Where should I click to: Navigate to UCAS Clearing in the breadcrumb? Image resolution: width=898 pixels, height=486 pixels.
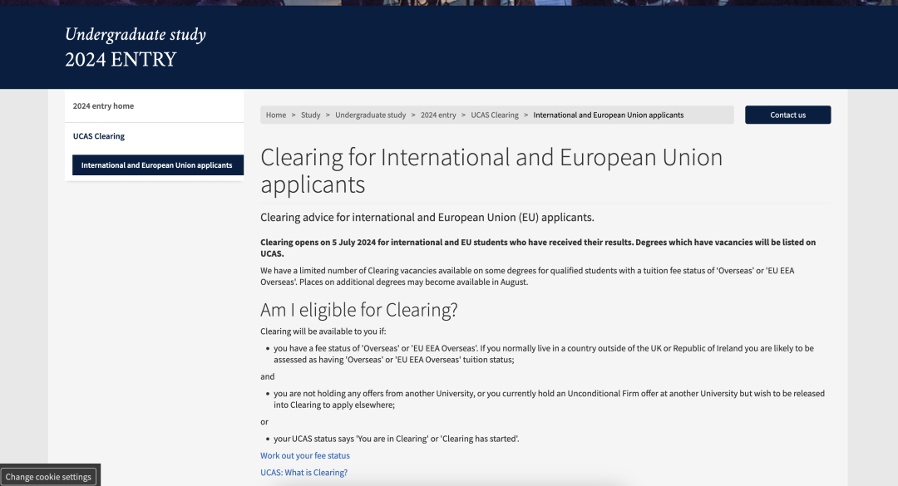(x=494, y=115)
